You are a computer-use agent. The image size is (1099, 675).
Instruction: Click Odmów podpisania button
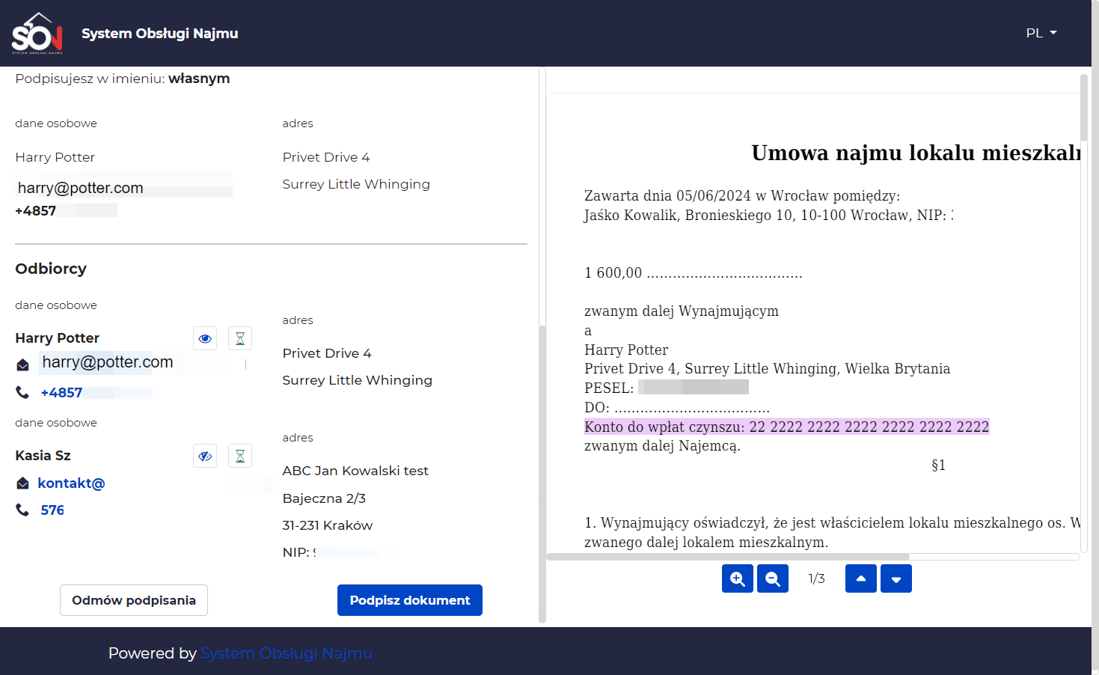click(x=134, y=600)
